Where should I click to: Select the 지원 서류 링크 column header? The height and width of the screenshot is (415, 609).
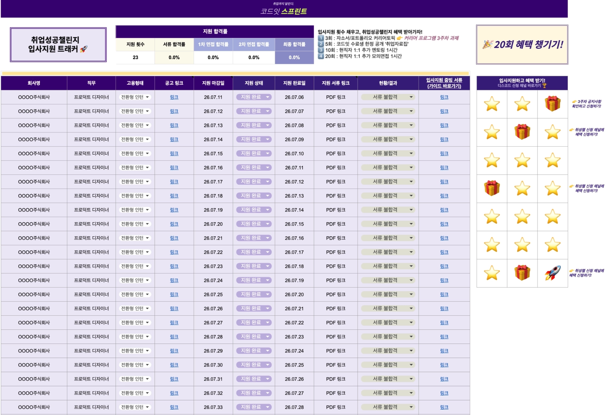pyautogui.click(x=336, y=83)
